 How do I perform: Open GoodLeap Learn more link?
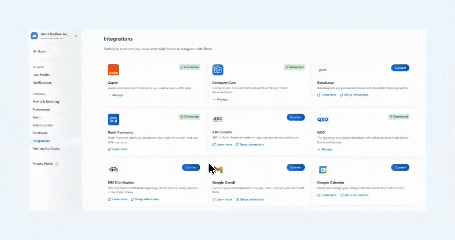327,95
